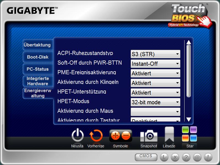Open the Leseze bookmark icon
The height and width of the screenshot is (165, 220).
point(169,134)
